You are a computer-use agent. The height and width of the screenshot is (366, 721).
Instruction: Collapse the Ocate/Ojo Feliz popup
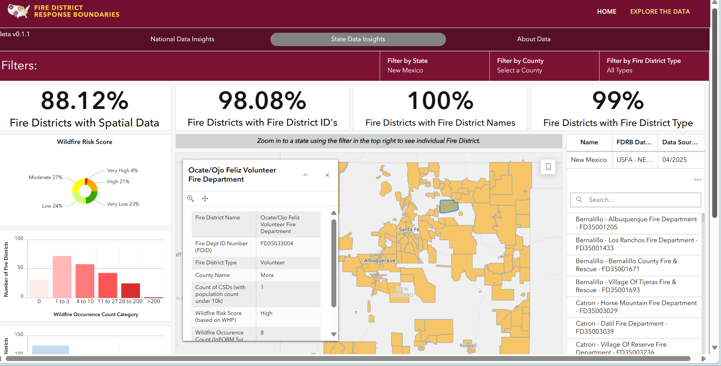pos(305,175)
